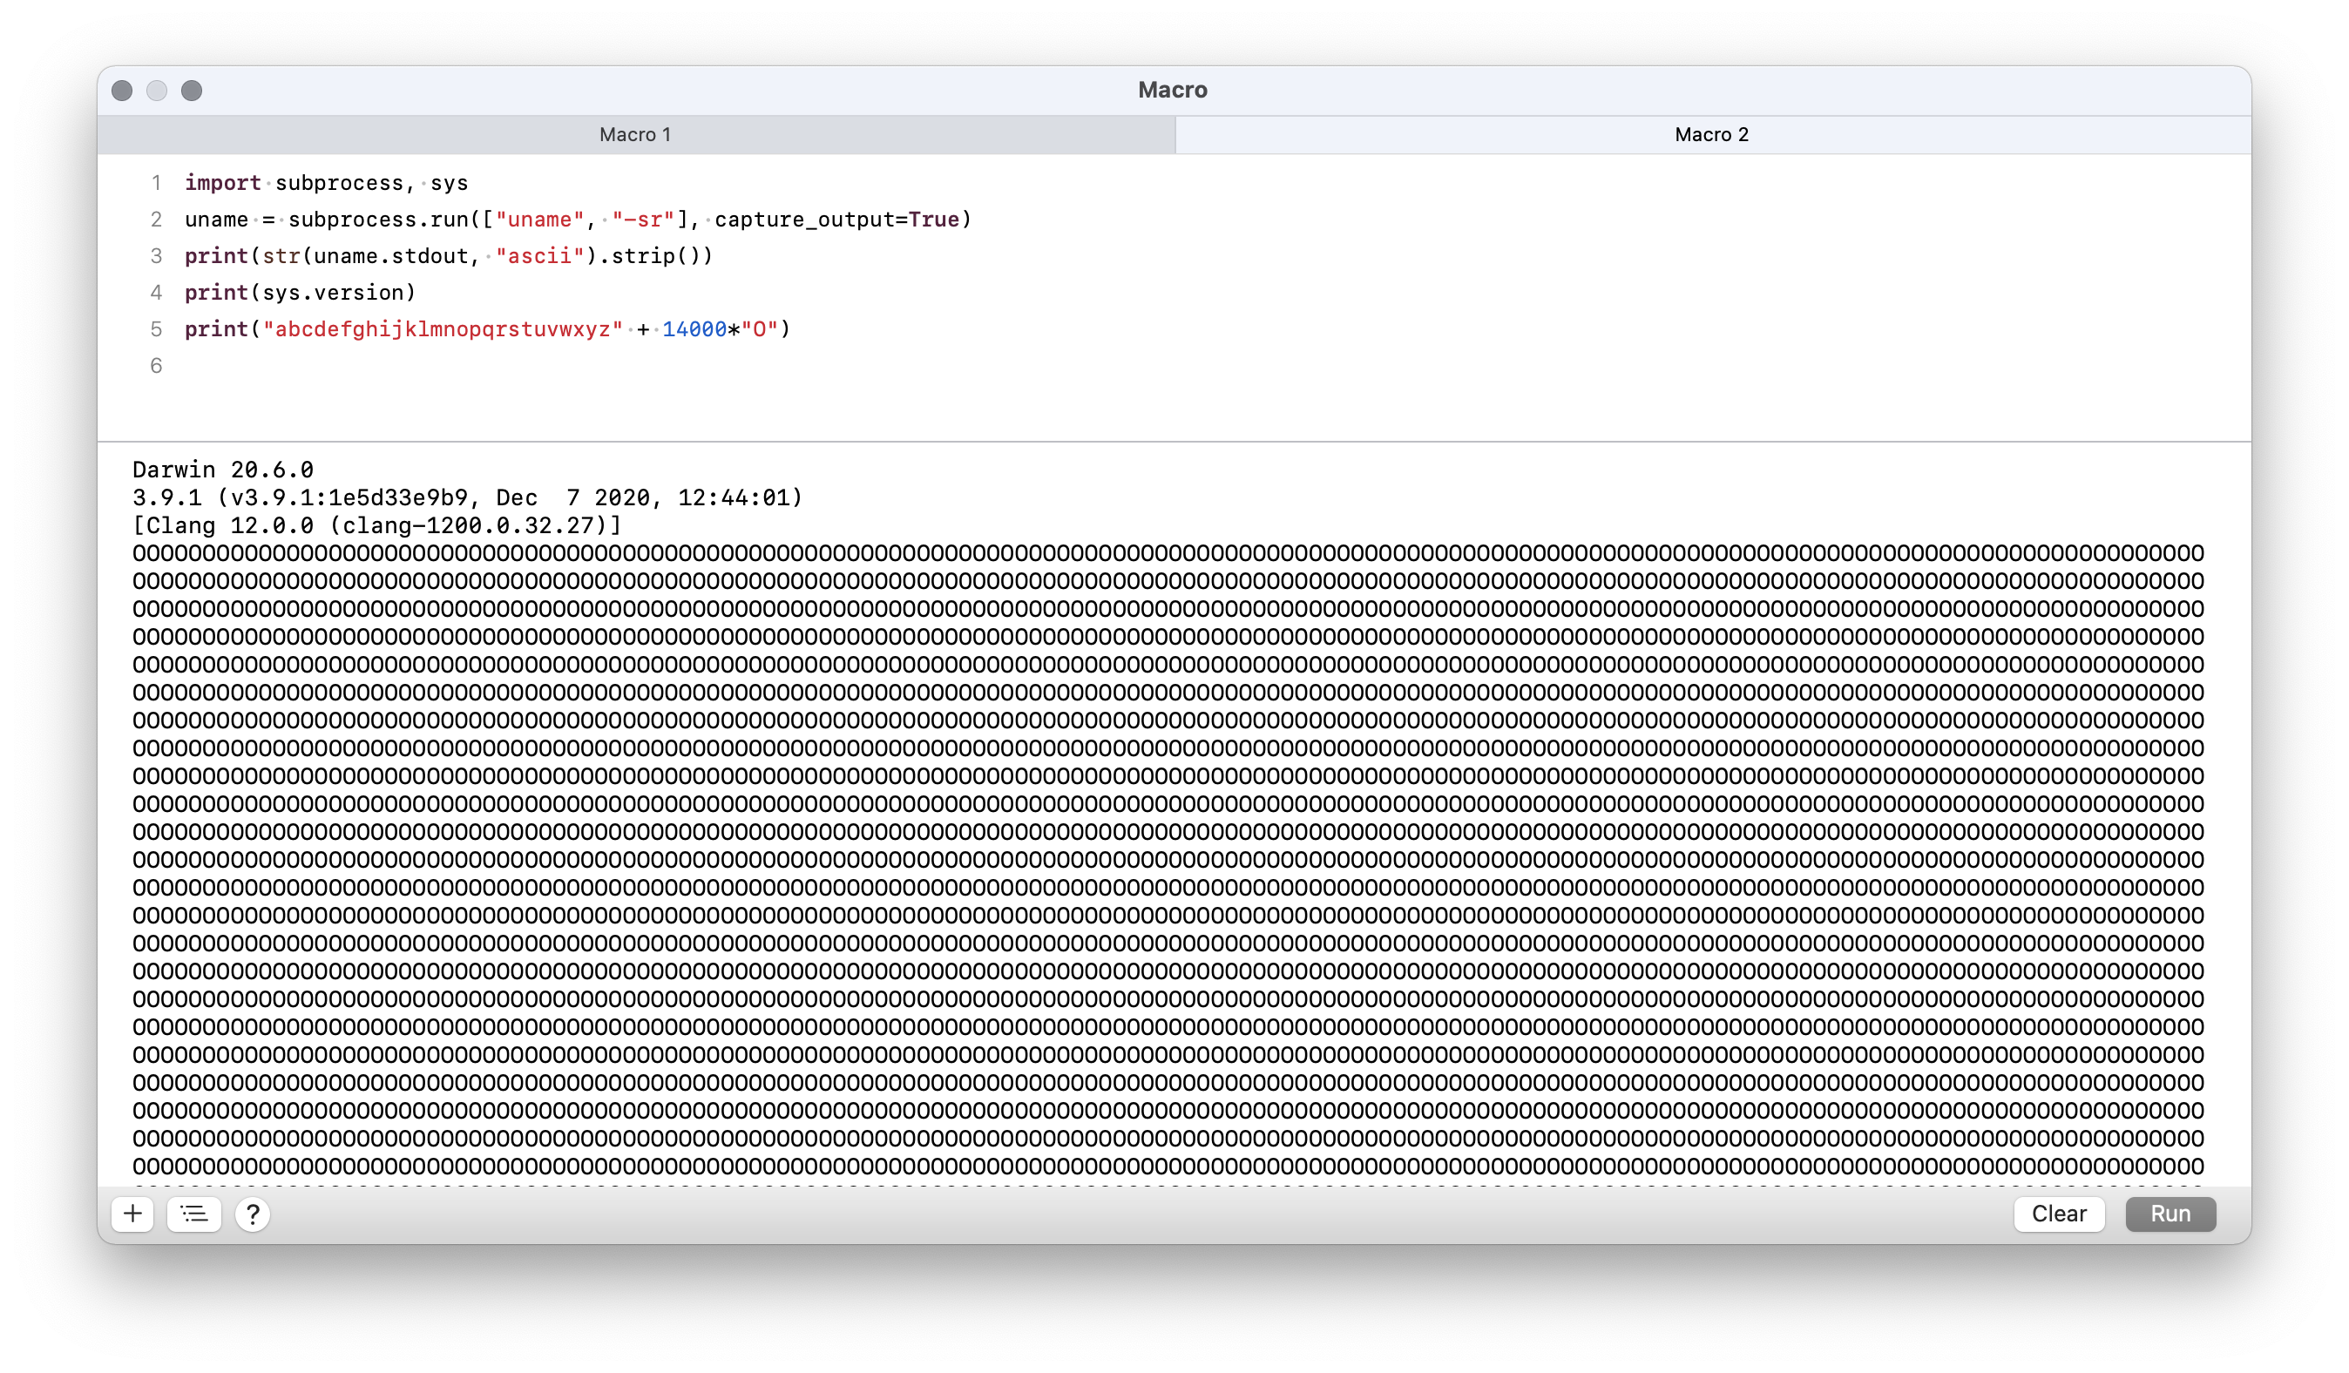Click the plus button to add macro
This screenshot has width=2349, height=1373.
click(132, 1214)
